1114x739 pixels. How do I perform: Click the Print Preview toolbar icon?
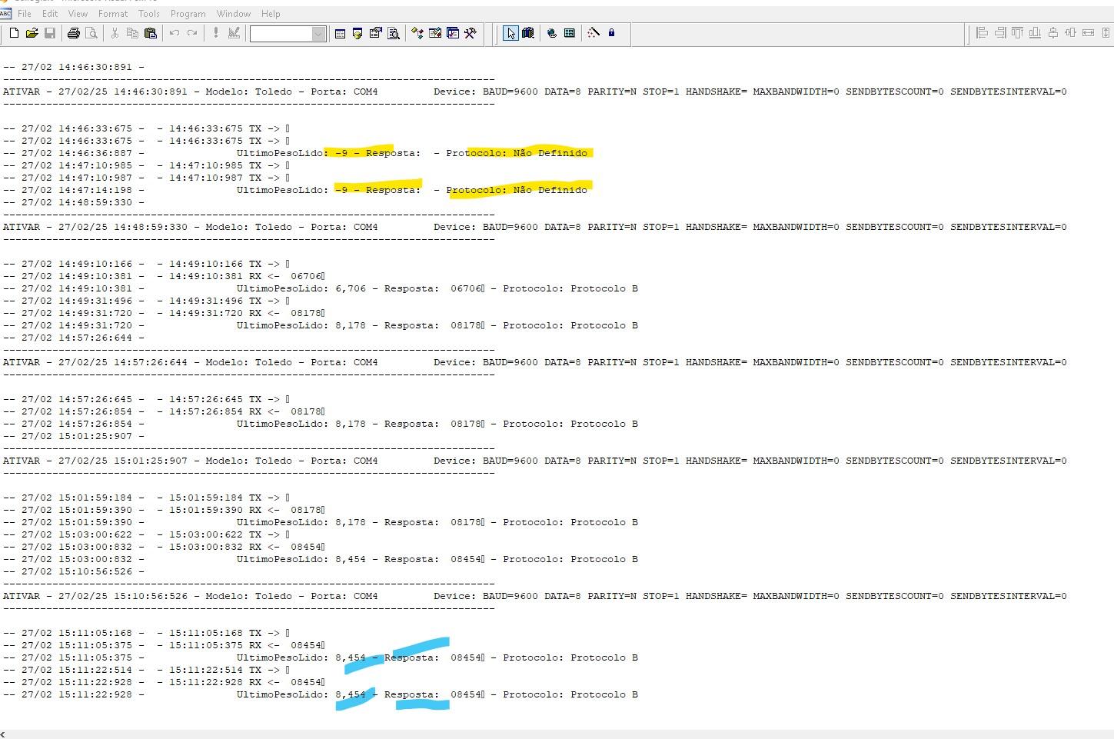tap(91, 33)
